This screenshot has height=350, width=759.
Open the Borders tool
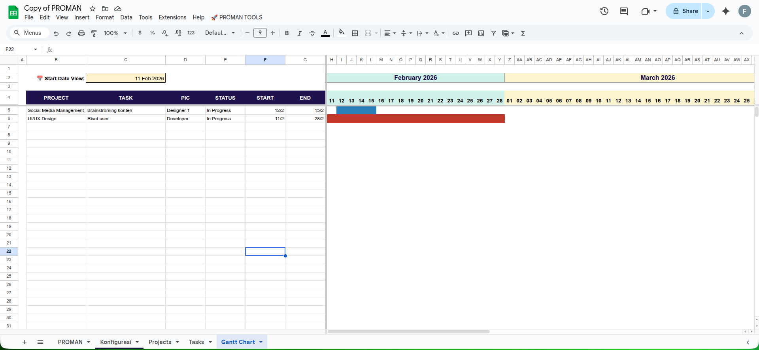click(355, 33)
